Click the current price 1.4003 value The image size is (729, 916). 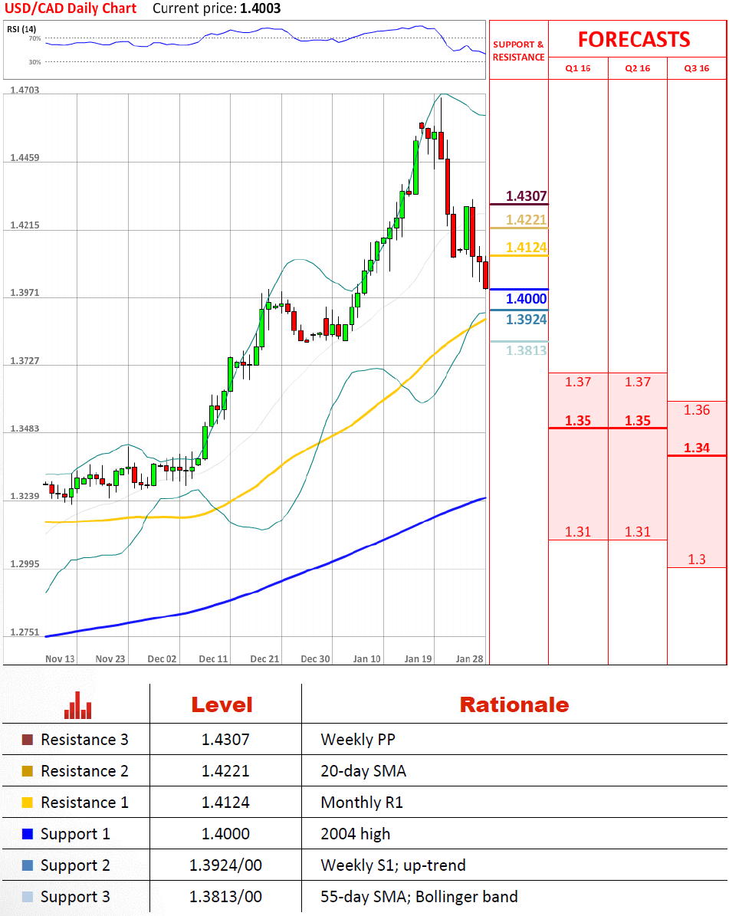(260, 8)
